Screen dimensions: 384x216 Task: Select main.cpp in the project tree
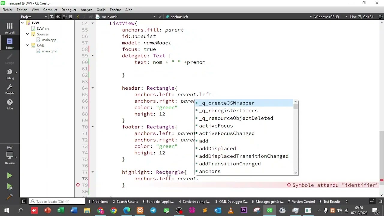(49, 40)
